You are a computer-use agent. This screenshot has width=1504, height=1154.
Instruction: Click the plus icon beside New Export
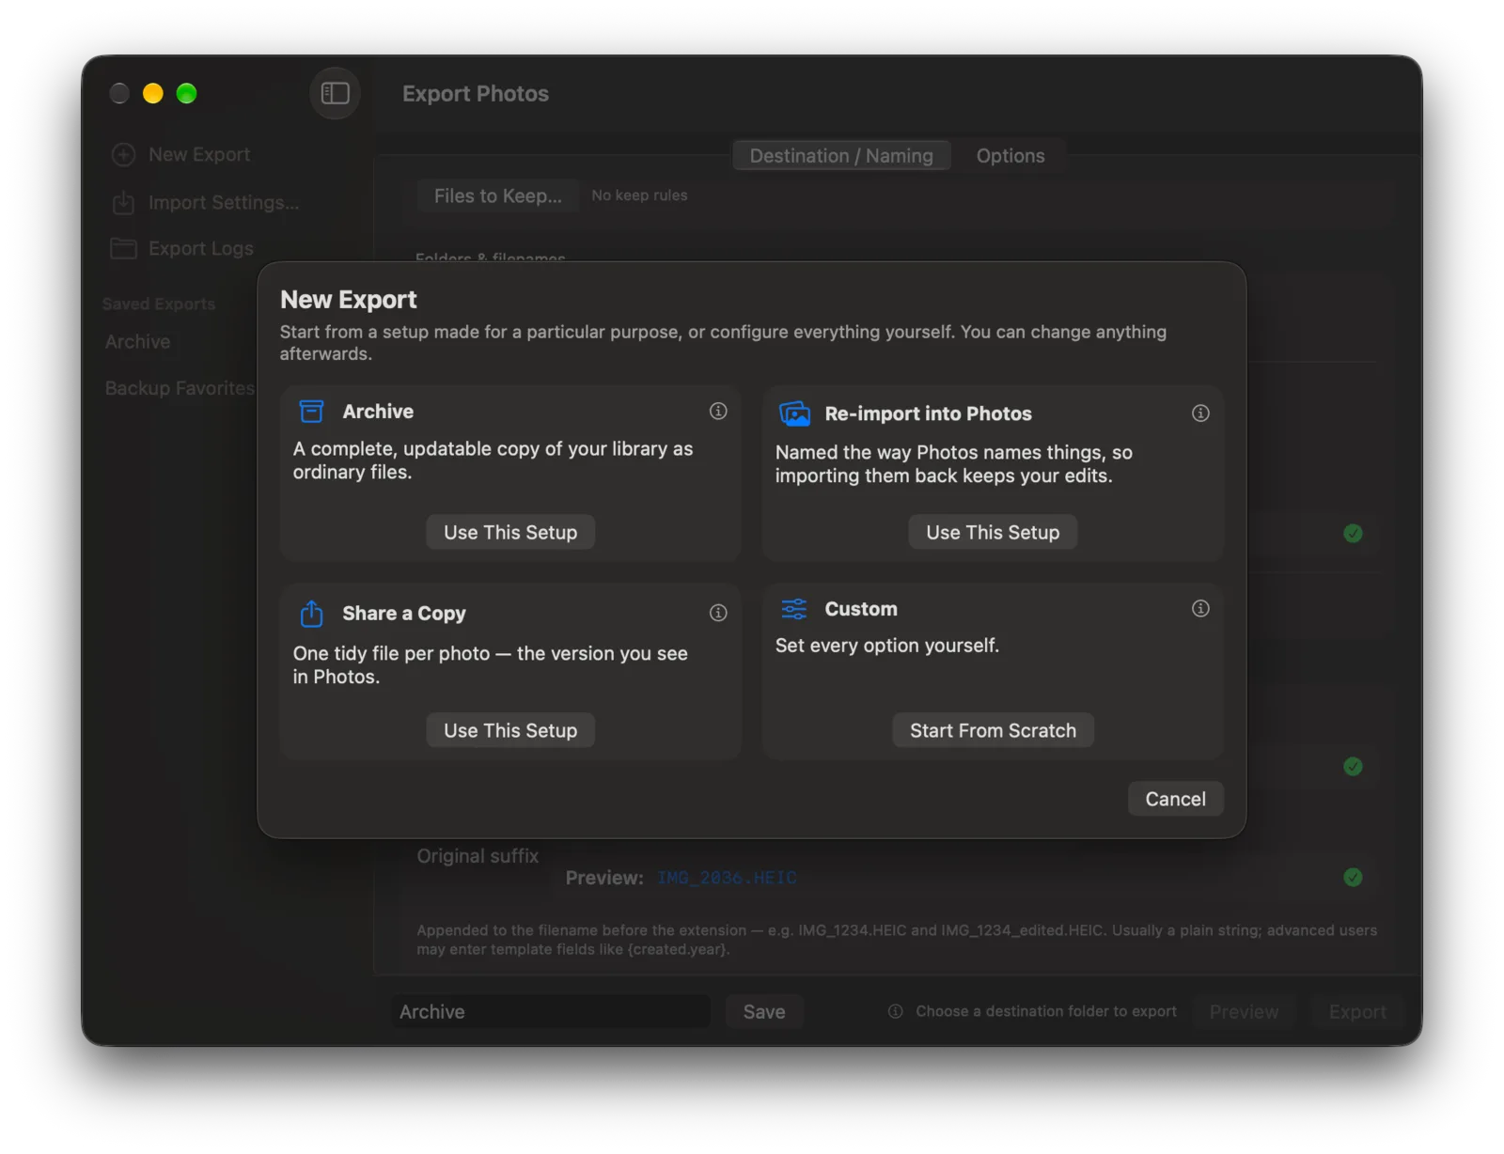123,155
